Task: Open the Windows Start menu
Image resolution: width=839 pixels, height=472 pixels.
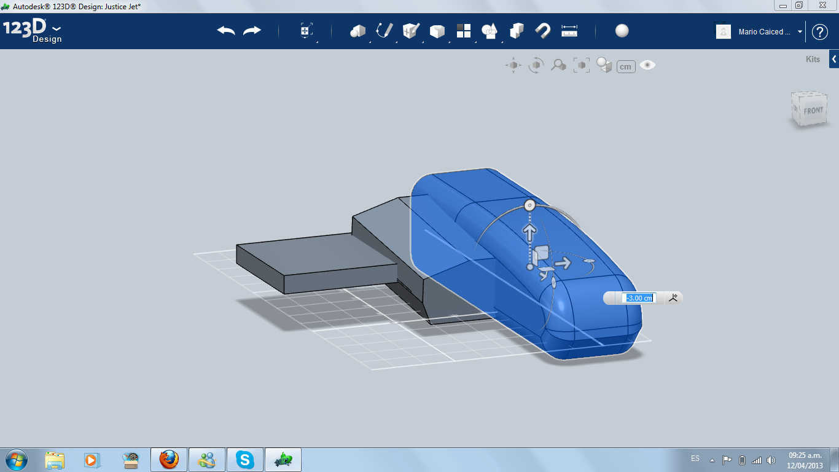Action: click(17, 460)
